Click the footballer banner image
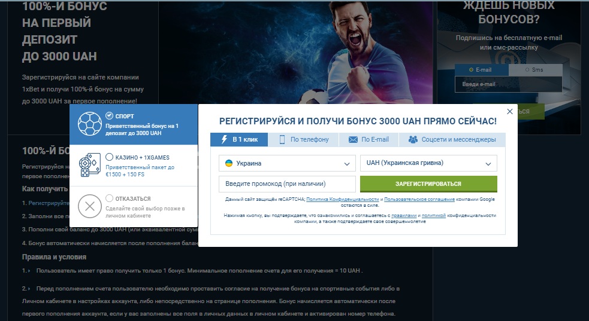The width and height of the screenshot is (589, 321). 295,53
